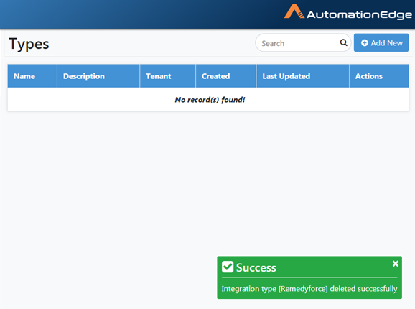Click the AutomationEdge brand text
This screenshot has height=309, width=415.
(x=360, y=14)
